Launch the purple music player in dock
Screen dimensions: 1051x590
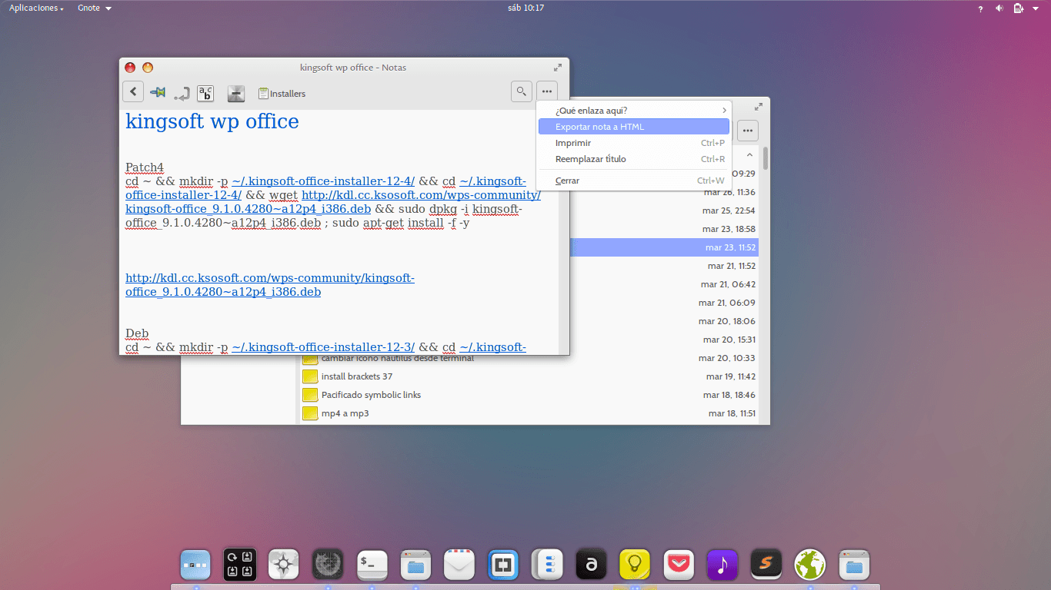722,565
